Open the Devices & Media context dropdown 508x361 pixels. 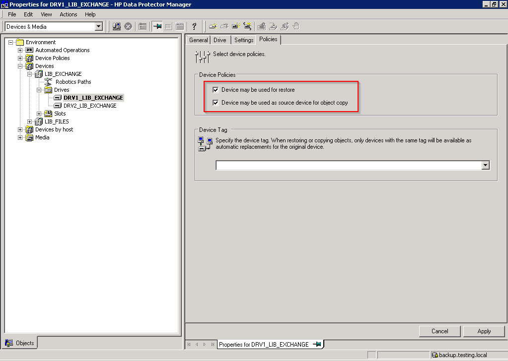pyautogui.click(x=98, y=26)
